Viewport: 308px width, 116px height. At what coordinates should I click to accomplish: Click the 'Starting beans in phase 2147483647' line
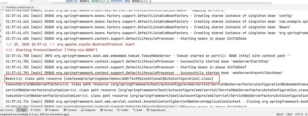(x=126, y=67)
